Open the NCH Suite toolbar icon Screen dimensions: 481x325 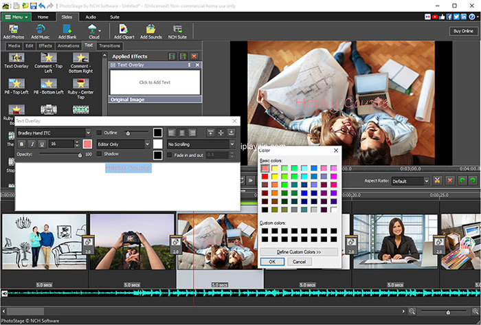[x=177, y=32]
